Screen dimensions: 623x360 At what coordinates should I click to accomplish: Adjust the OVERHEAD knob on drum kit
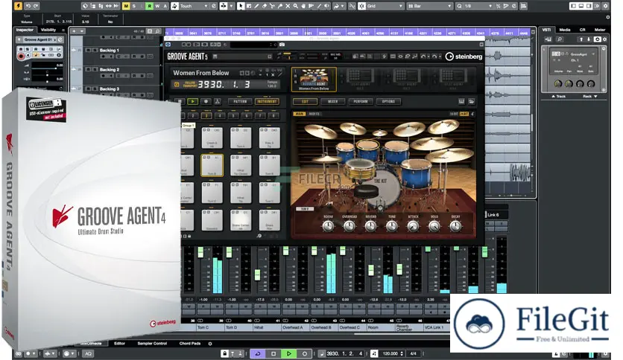350,226
